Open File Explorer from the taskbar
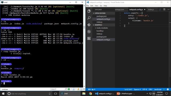The height and width of the screenshot is (96, 171). tap(84, 94)
